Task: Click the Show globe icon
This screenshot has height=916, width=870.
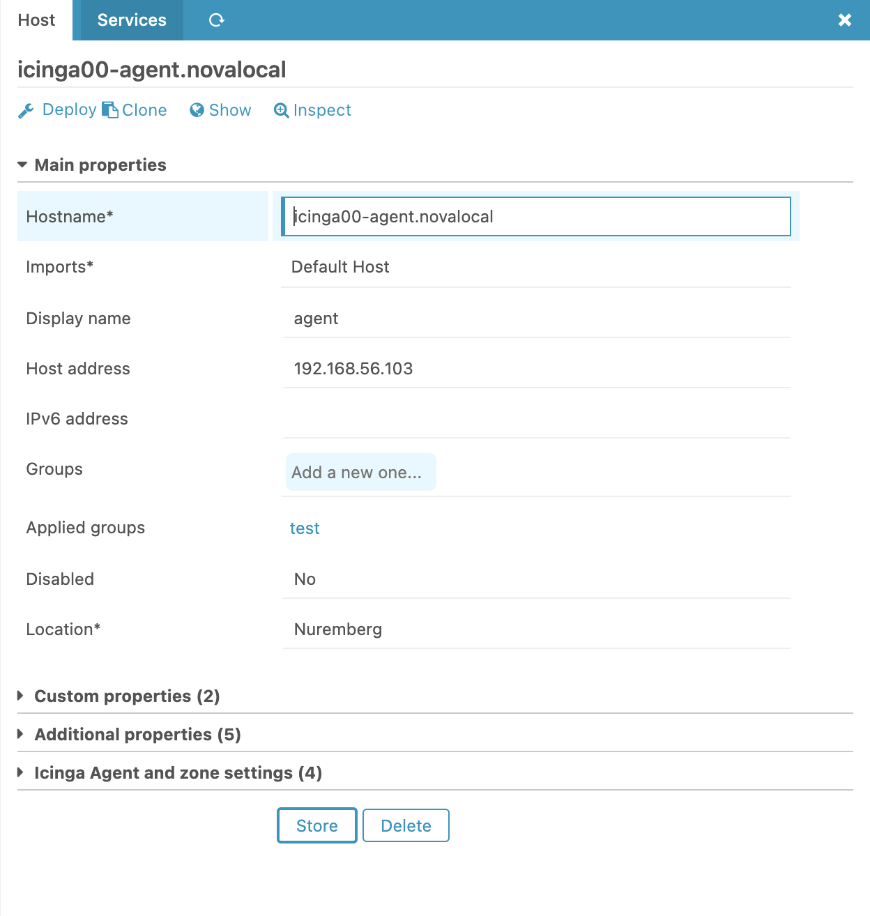Action: pos(196,110)
